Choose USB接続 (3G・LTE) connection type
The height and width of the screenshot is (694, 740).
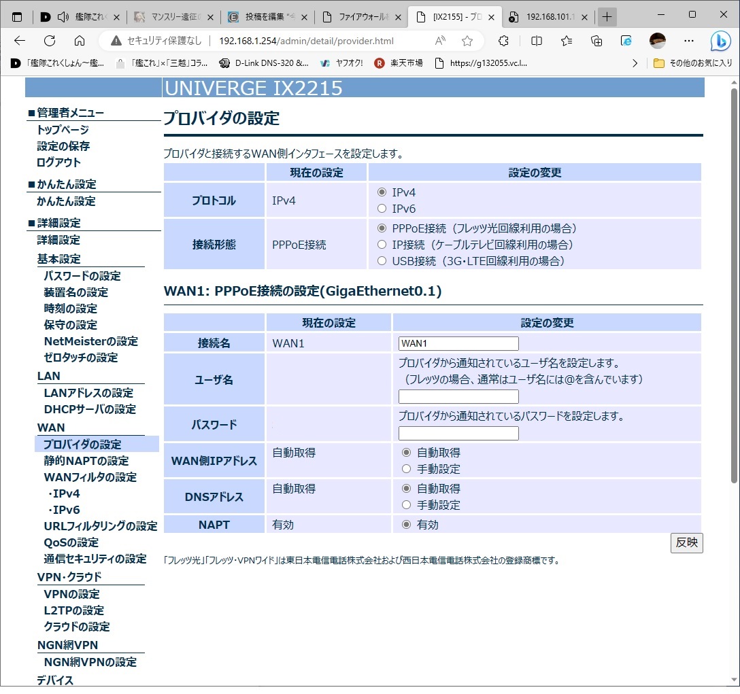click(x=382, y=261)
